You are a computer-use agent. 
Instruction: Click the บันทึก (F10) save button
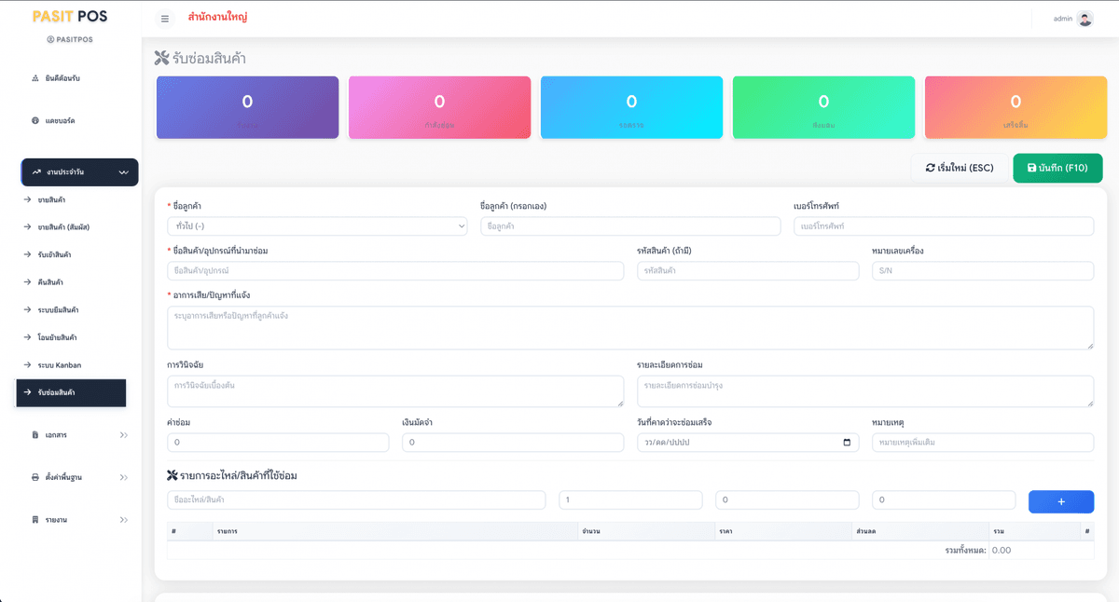click(x=1057, y=168)
